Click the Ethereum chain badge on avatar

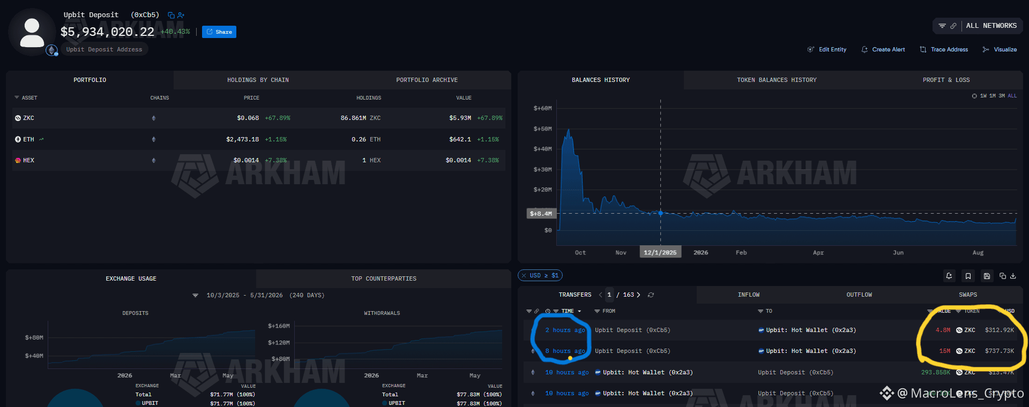tap(51, 50)
